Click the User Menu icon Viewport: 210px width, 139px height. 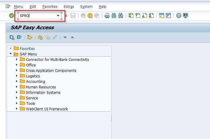click(12, 37)
